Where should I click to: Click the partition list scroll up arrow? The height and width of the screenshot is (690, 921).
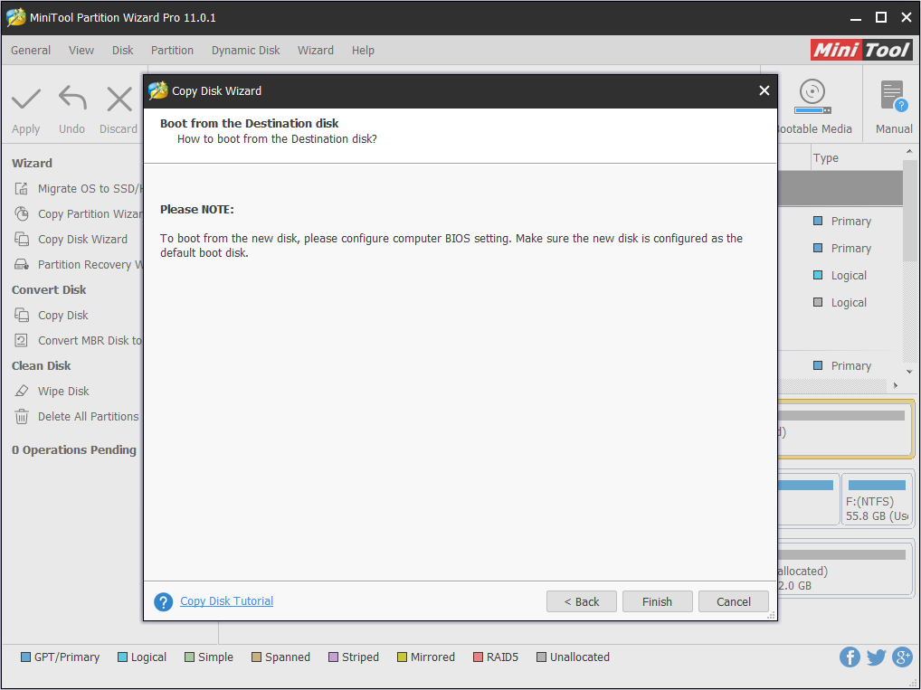(909, 152)
